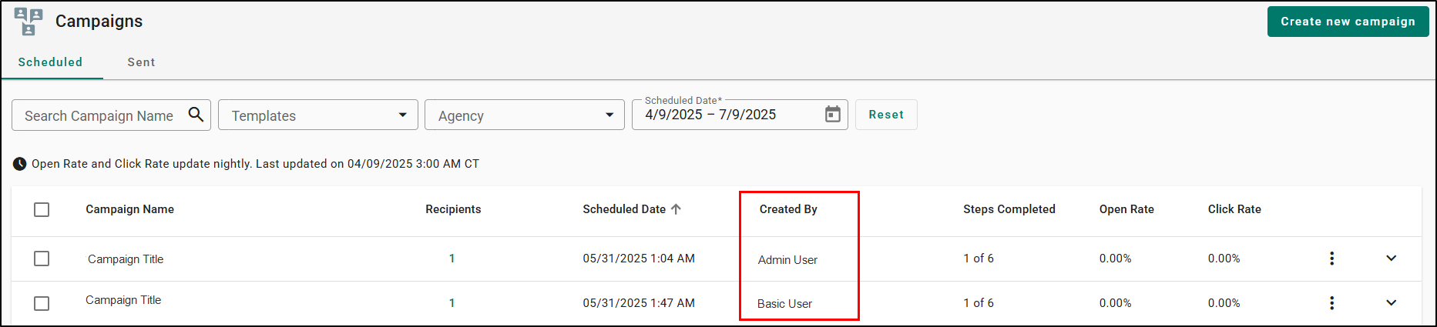Click the clock icon beside update notice

coord(19,164)
